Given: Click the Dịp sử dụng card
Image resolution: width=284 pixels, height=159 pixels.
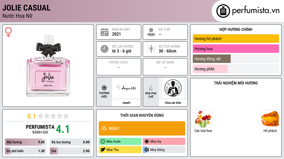Looking at the screenshot, I should pyautogui.click(x=165, y=67).
